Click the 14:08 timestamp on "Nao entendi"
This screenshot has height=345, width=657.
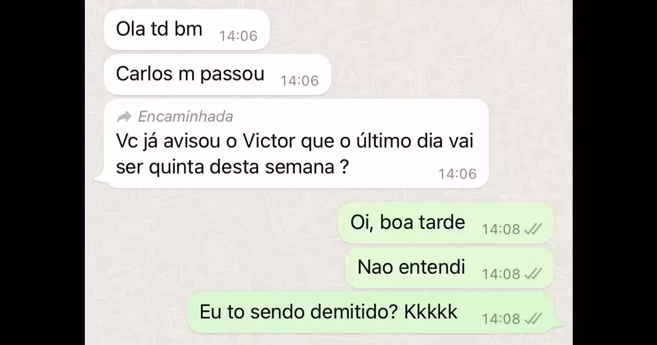501,274
